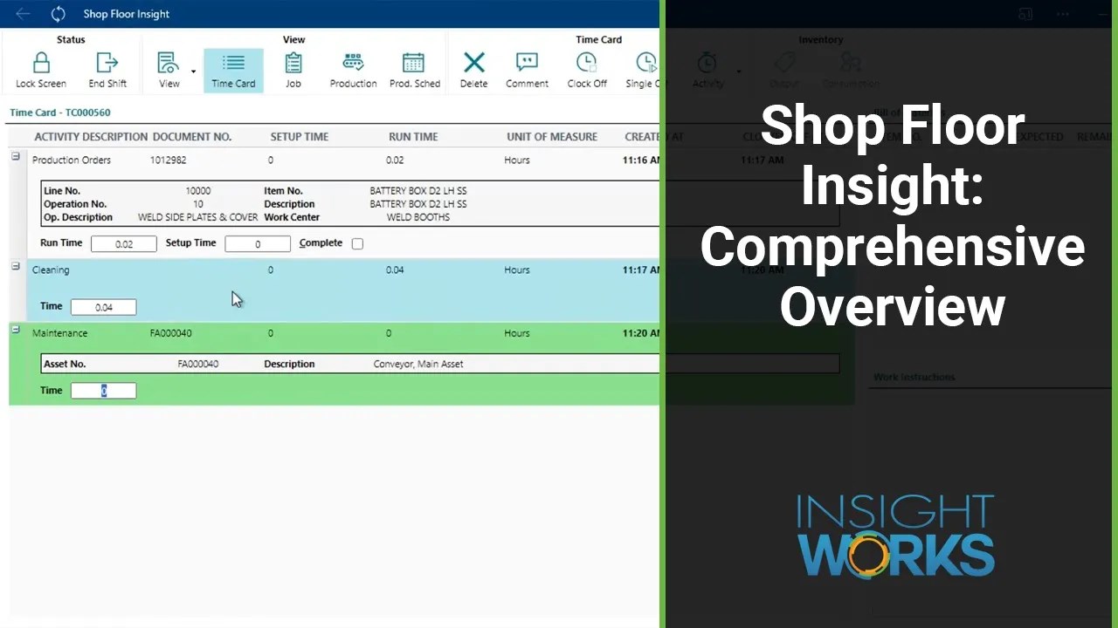Click Line No. value 10000
Screen dimensions: 1118x628
[x=198, y=191]
